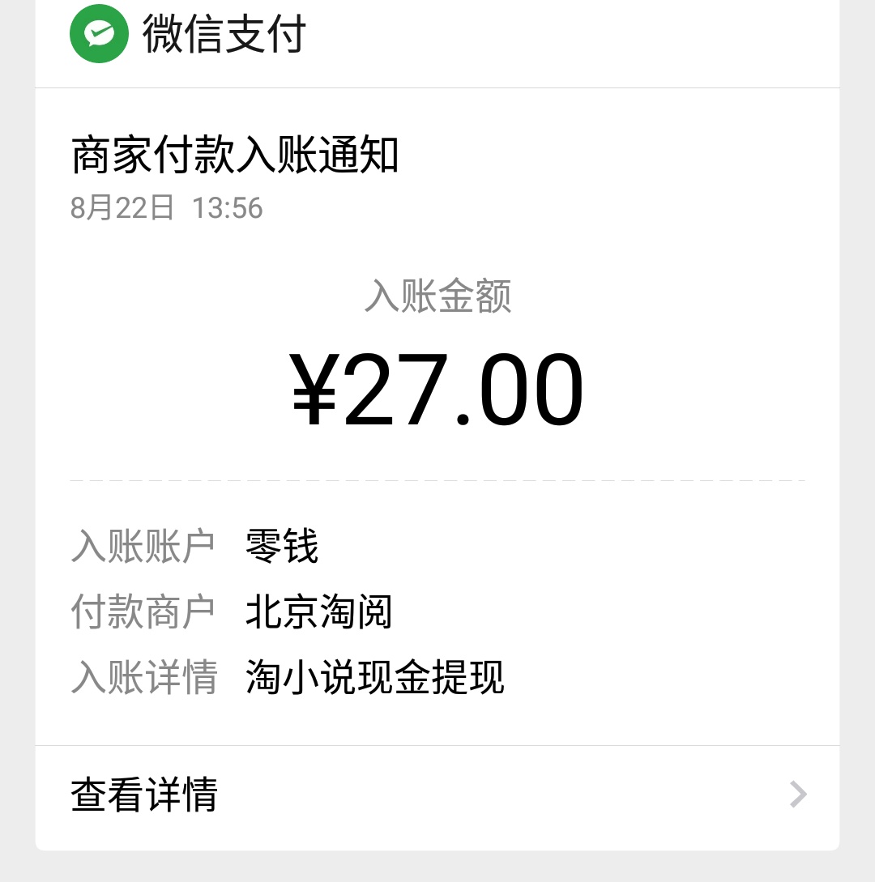Click the yen symbol before 27.00
This screenshot has height=882, width=875.
coord(315,388)
